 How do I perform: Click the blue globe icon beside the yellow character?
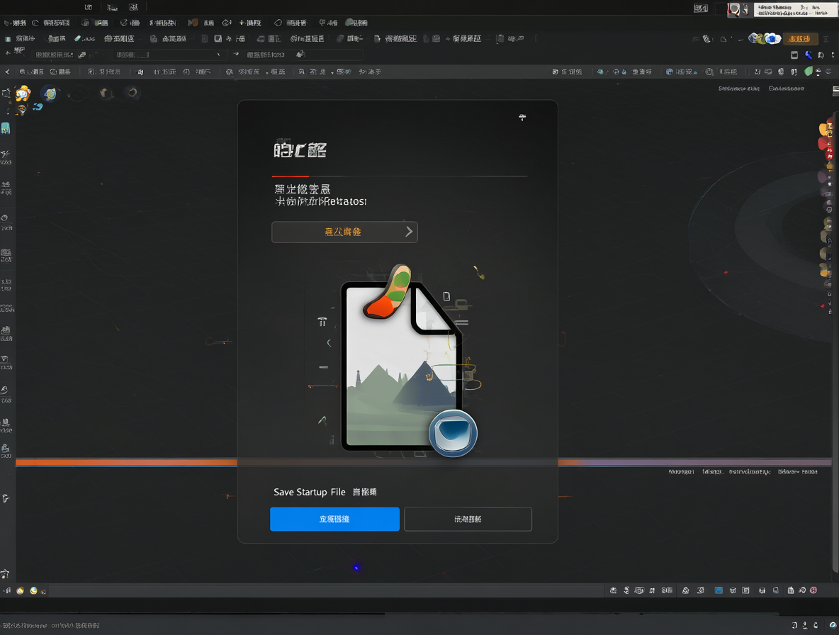50,94
